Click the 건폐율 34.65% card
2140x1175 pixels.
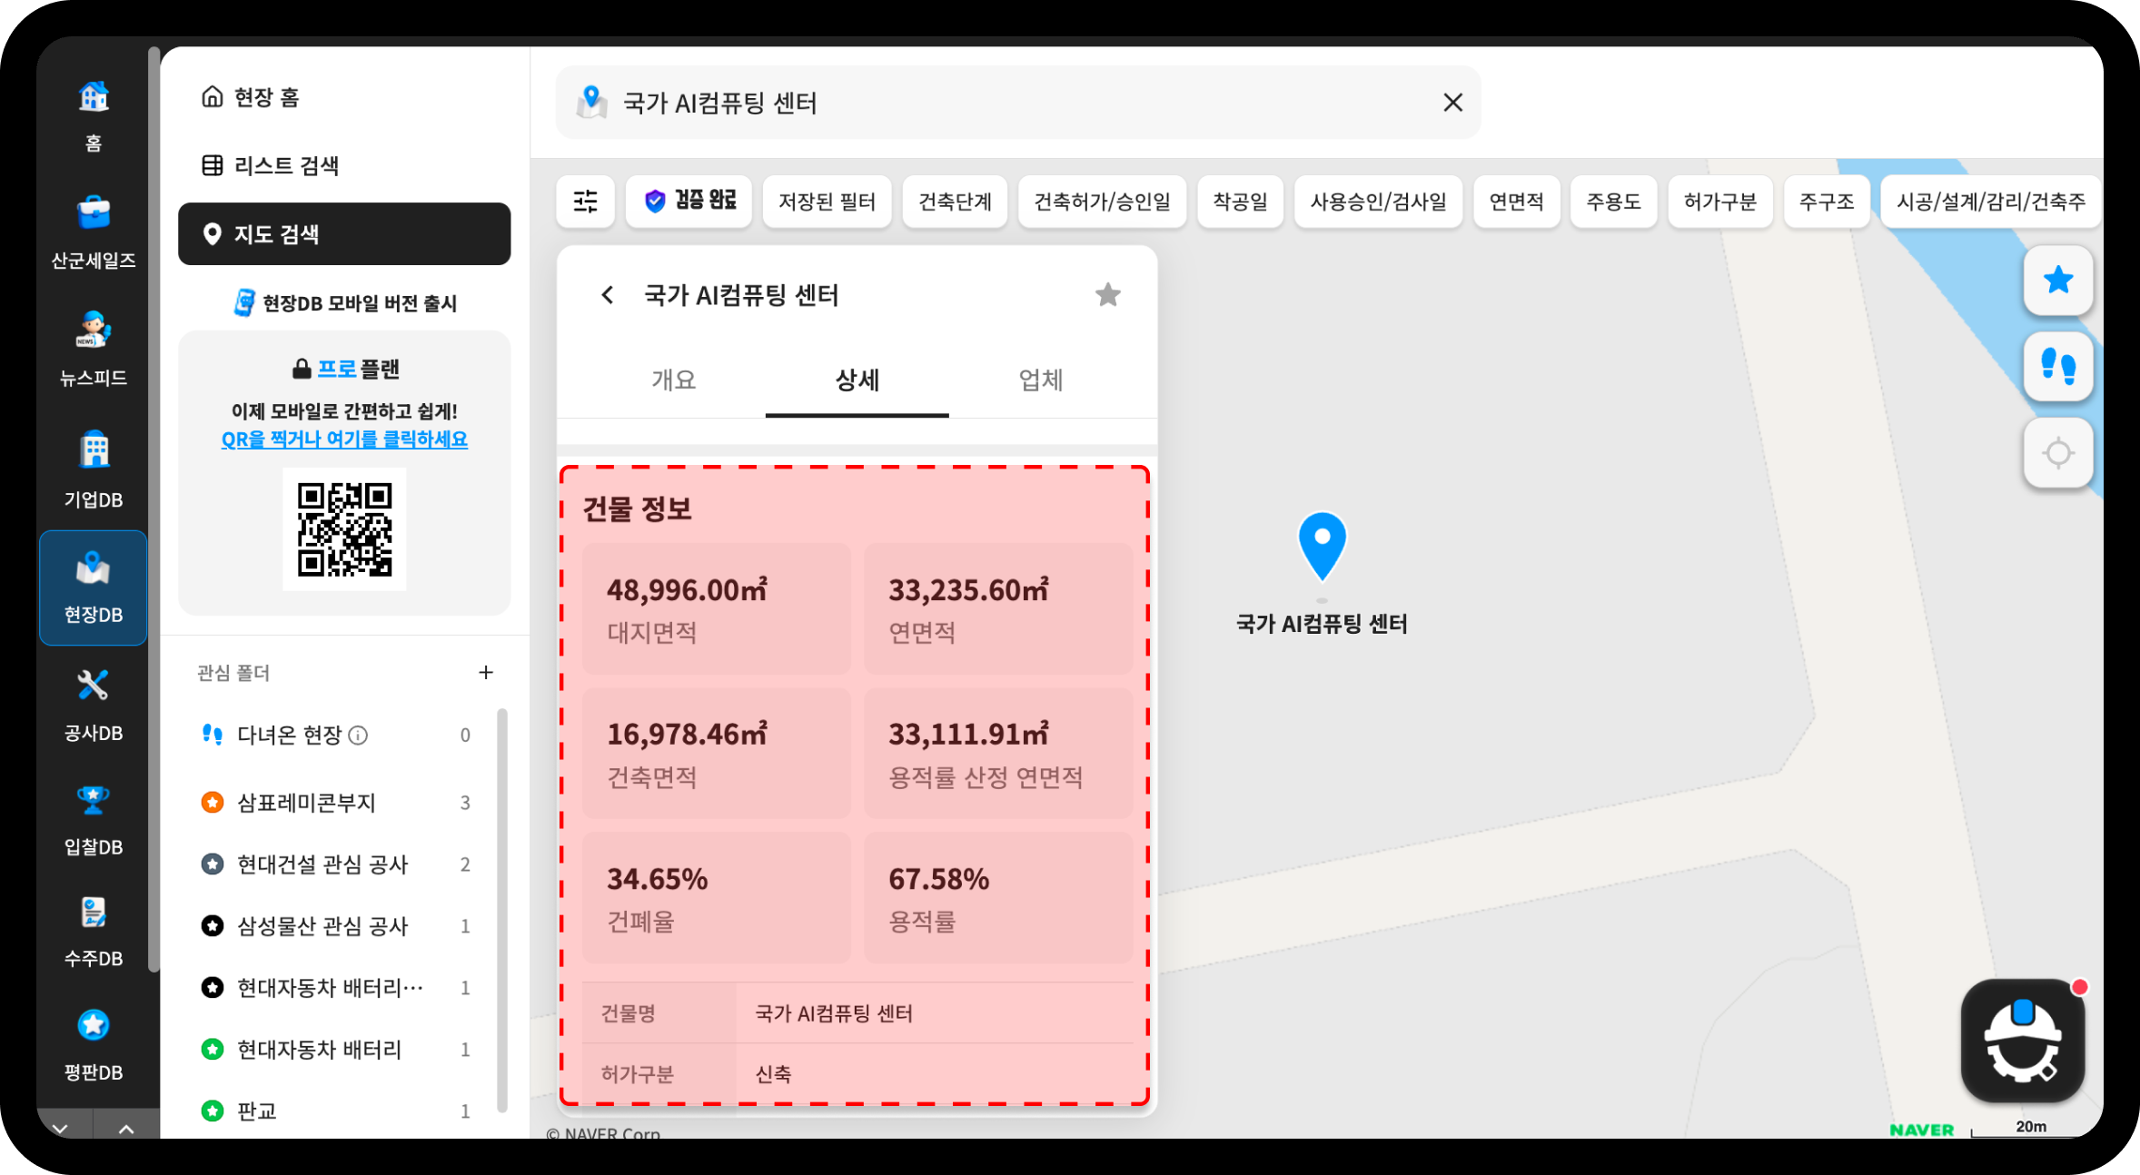coord(717,897)
